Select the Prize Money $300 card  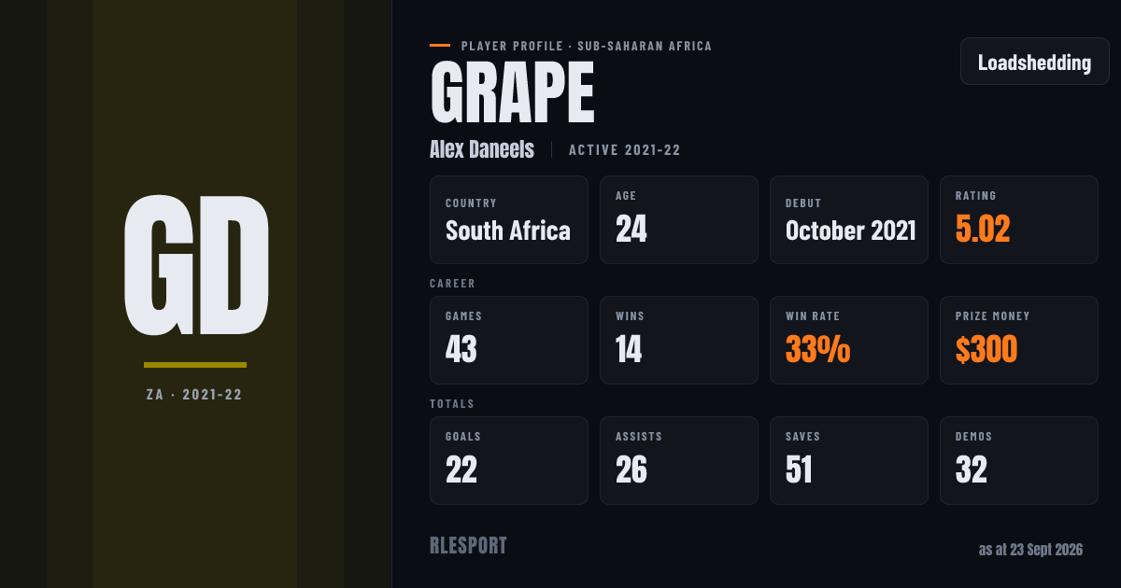click(1019, 340)
